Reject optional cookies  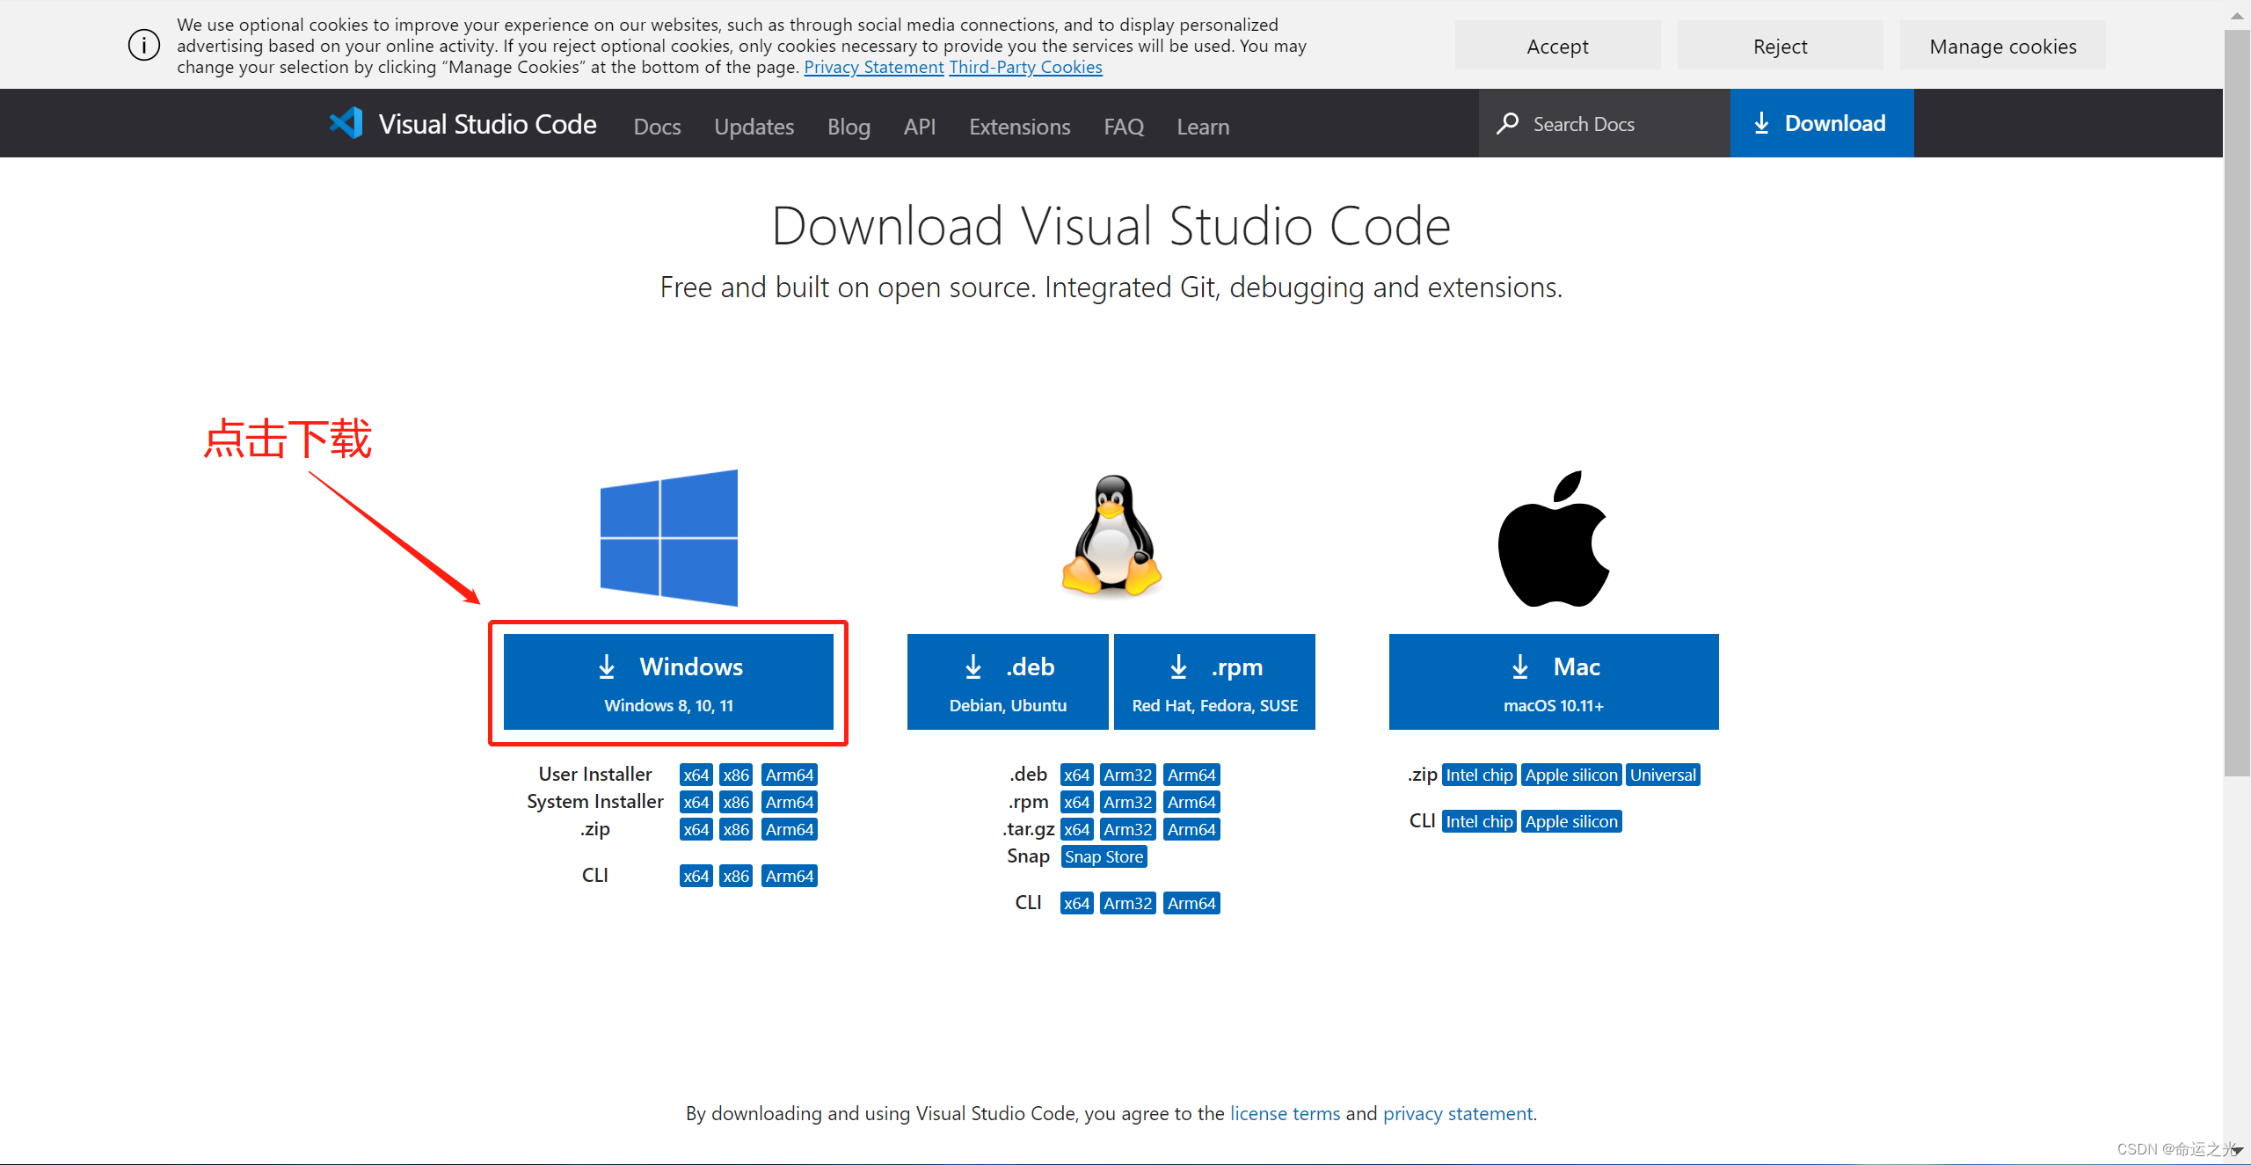(x=1780, y=46)
